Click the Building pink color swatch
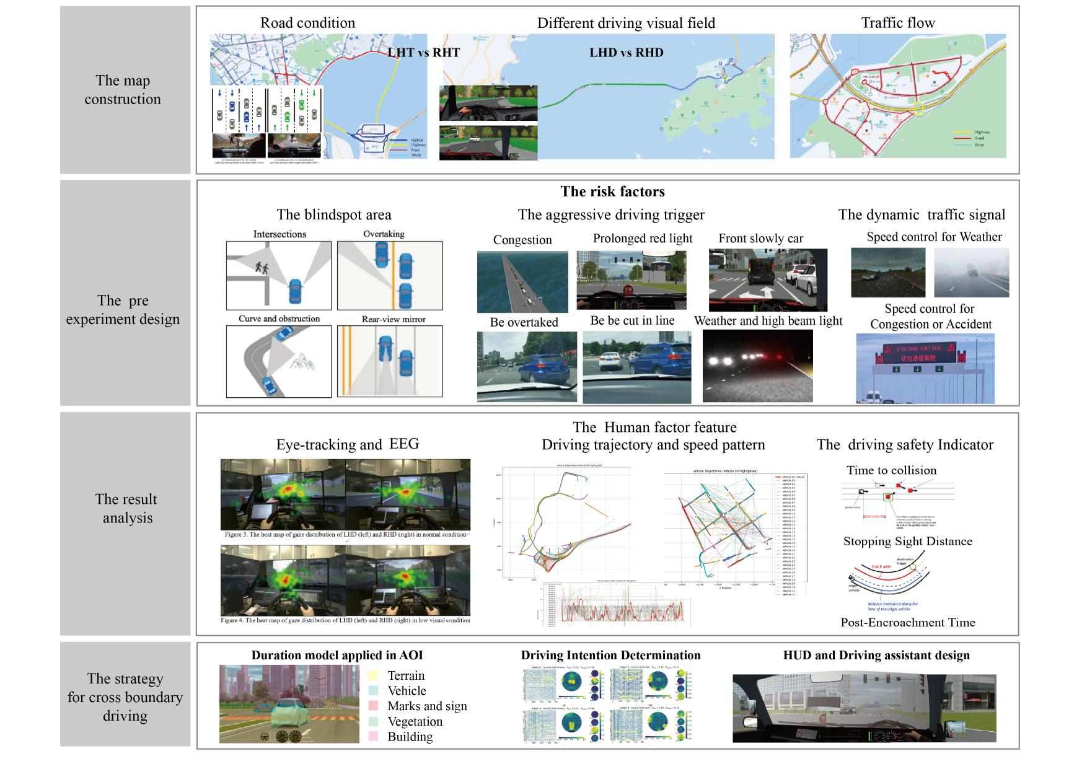Viewport: 1087px width, 769px height. click(373, 737)
